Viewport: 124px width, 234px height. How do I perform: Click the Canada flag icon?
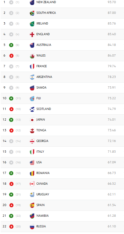32,184
